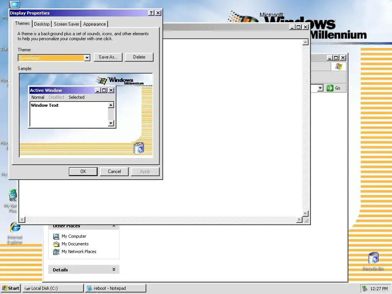The height and width of the screenshot is (294, 392).
Task: Click the system tray network icon
Action: tap(365, 289)
